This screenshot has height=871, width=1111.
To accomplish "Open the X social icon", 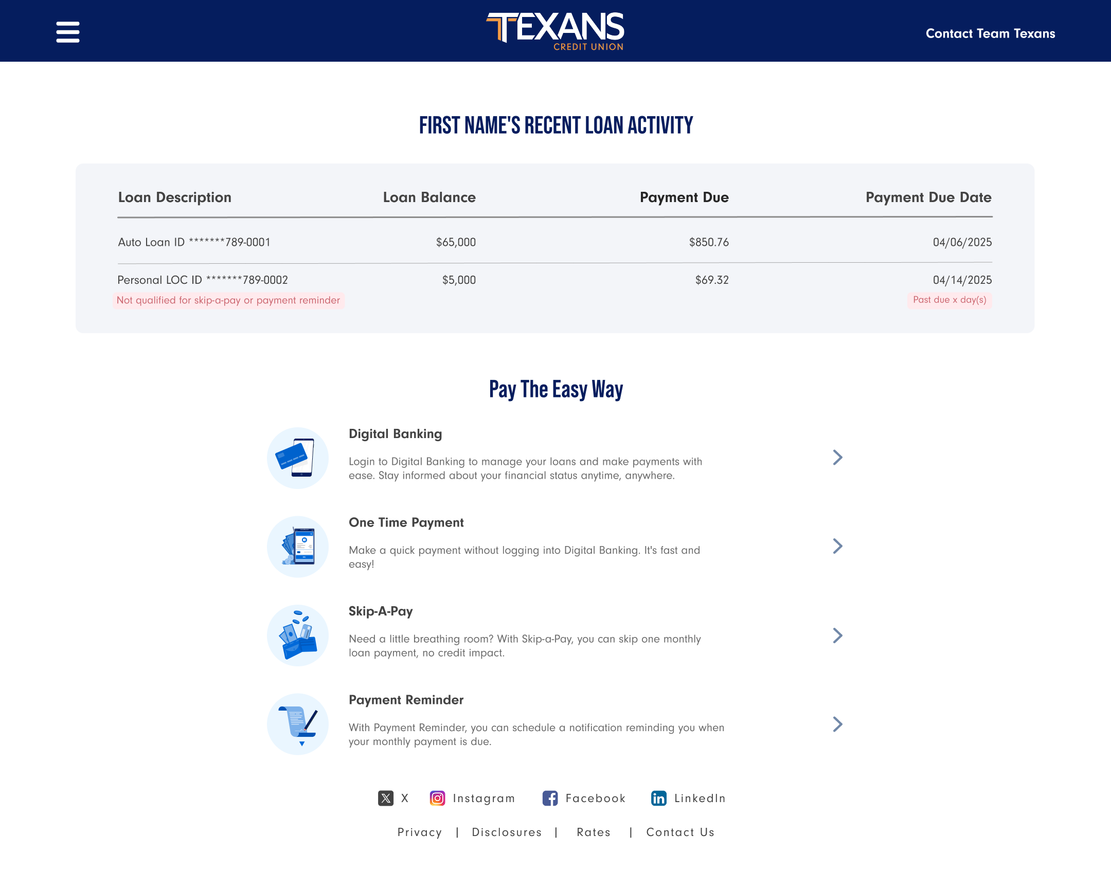I will pos(386,798).
